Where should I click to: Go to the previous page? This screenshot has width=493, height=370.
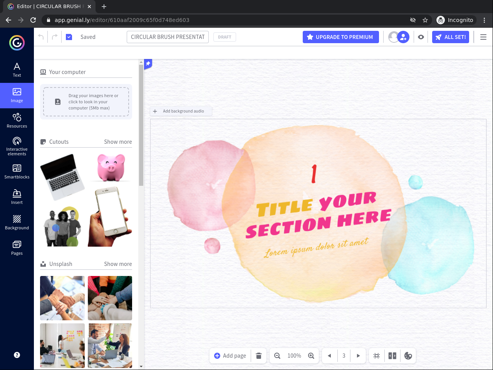329,356
